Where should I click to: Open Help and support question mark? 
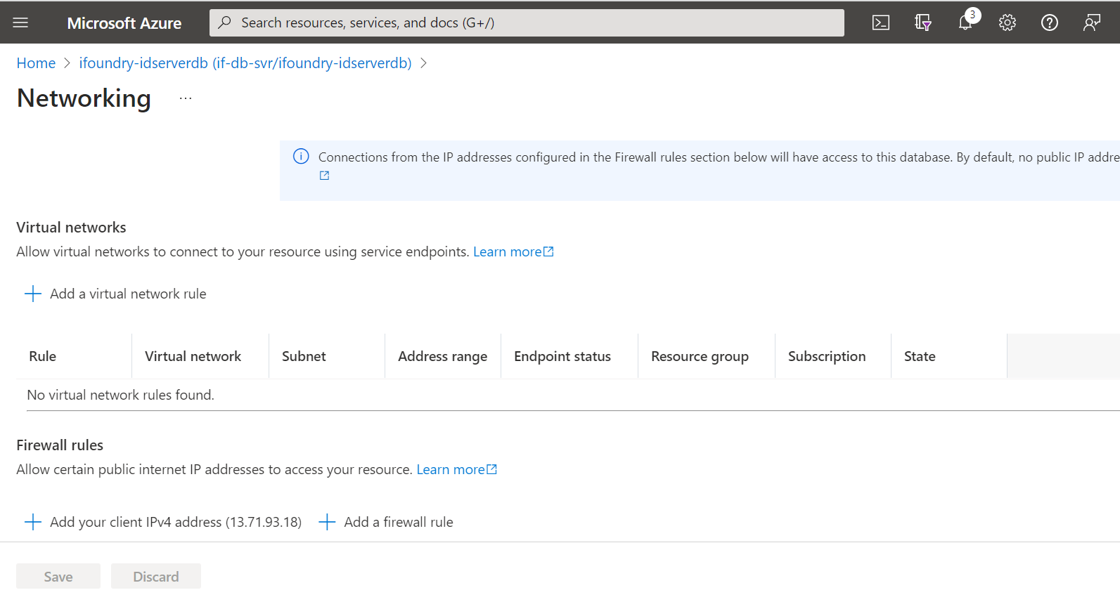coord(1050,22)
